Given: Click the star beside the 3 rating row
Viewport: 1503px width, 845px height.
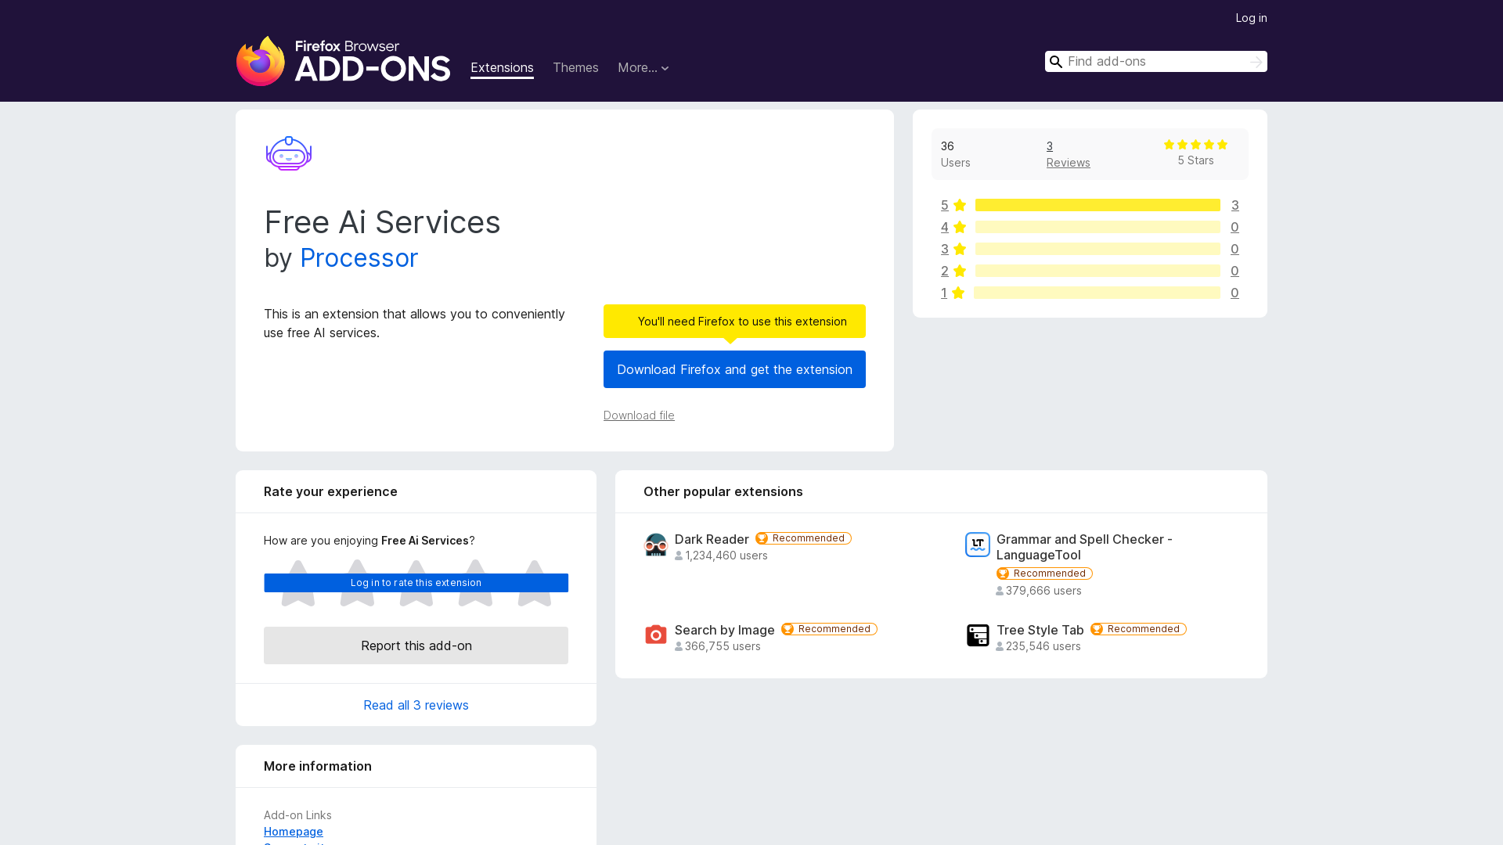Looking at the screenshot, I should point(960,249).
